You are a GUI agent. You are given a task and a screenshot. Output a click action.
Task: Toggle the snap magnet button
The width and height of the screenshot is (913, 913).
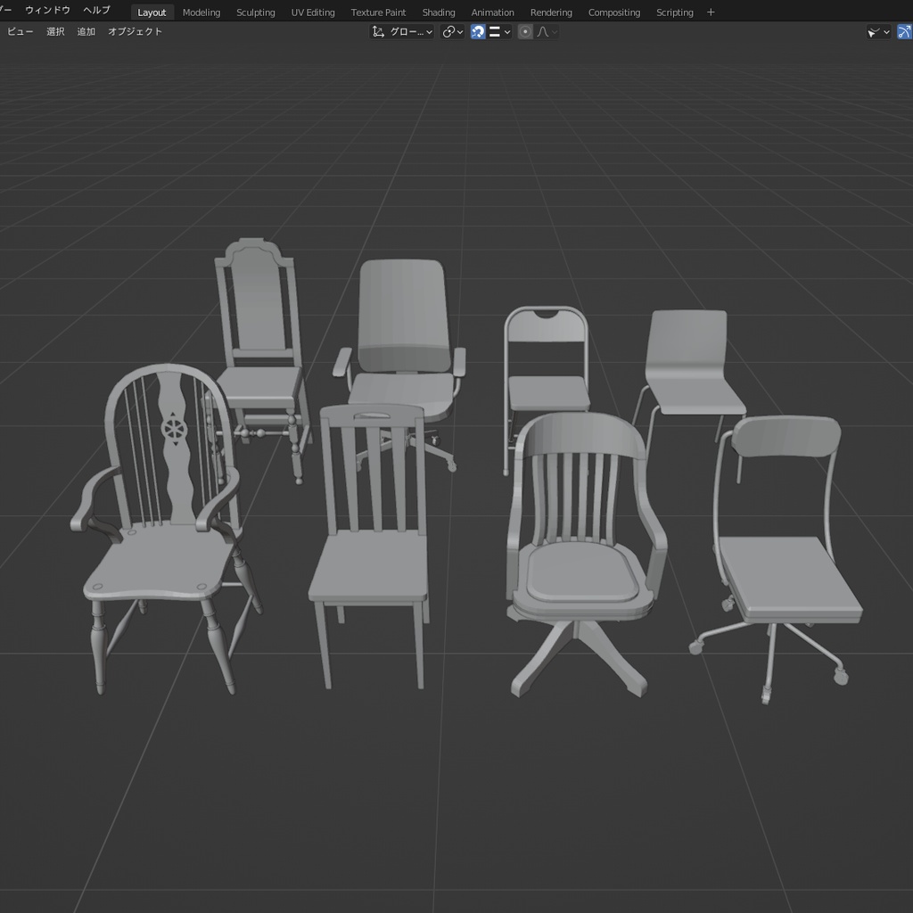(478, 31)
